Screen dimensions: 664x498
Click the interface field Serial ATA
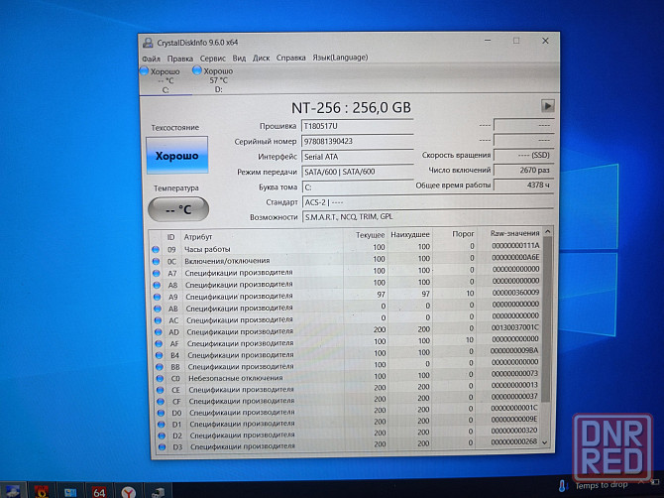coord(358,157)
